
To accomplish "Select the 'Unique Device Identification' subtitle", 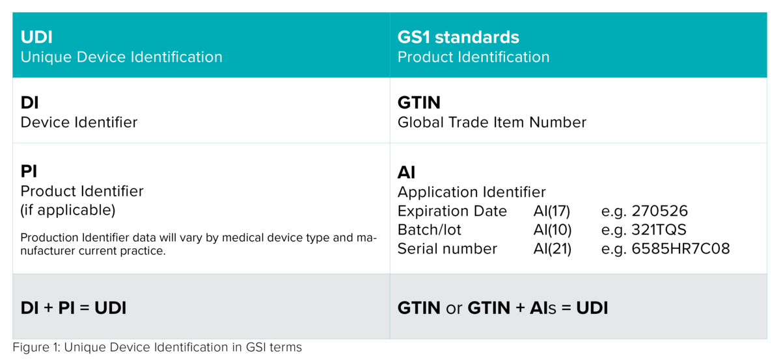I will tap(122, 57).
